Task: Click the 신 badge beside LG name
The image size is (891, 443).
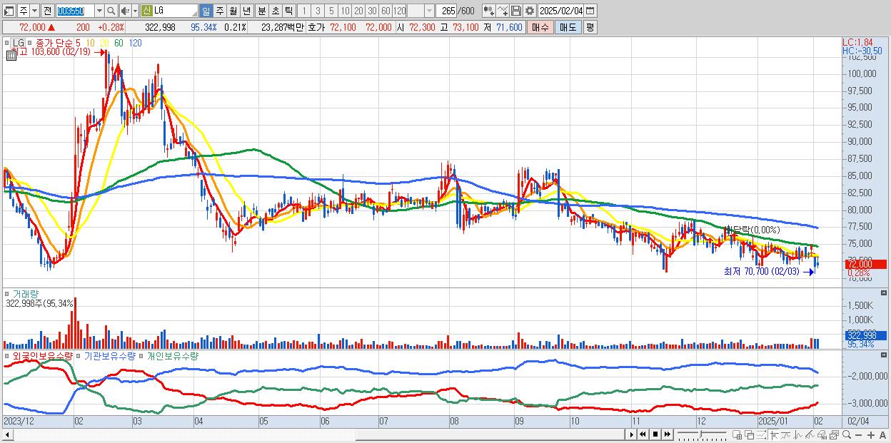Action: (146, 11)
